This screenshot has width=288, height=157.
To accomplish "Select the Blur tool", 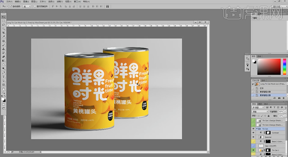I will point(3,65).
